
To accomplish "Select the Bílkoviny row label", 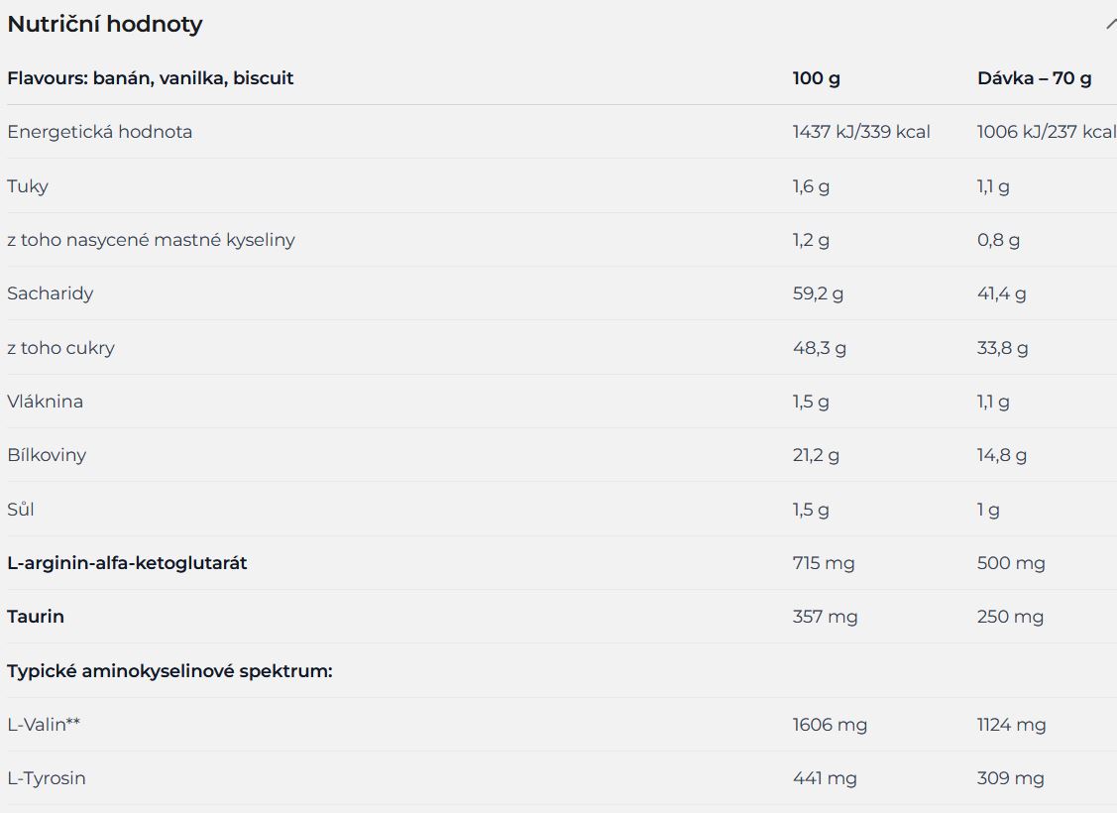I will click(x=47, y=455).
